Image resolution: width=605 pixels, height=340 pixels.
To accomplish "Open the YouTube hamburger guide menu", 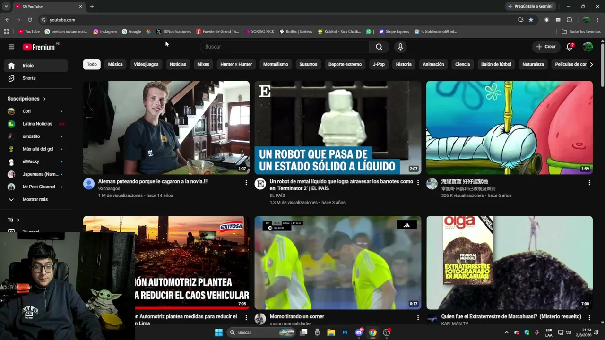I will pyautogui.click(x=11, y=47).
